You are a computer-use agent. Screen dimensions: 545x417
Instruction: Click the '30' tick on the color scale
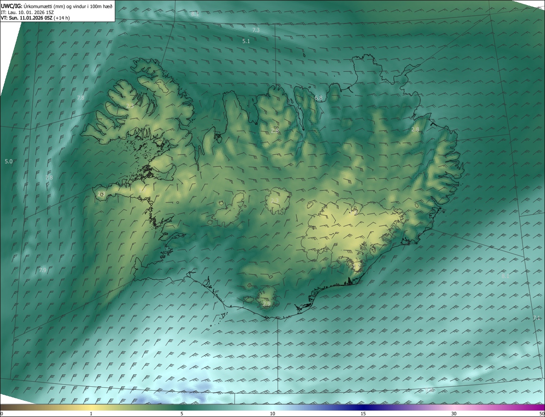[454, 414]
